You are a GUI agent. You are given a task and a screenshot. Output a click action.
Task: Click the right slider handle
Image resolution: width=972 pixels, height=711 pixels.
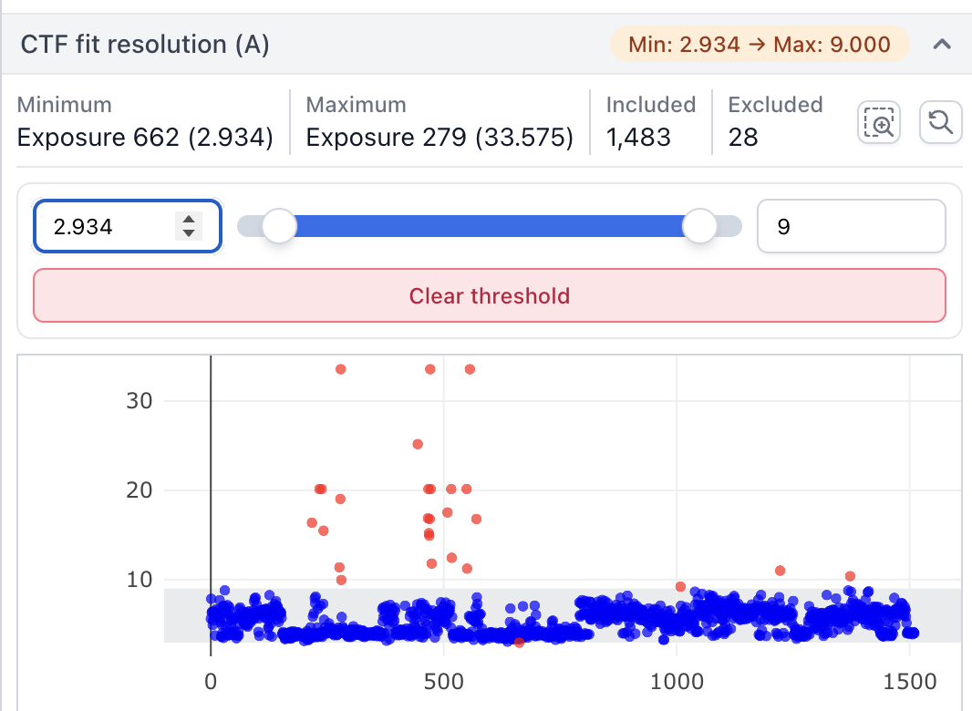click(x=700, y=226)
